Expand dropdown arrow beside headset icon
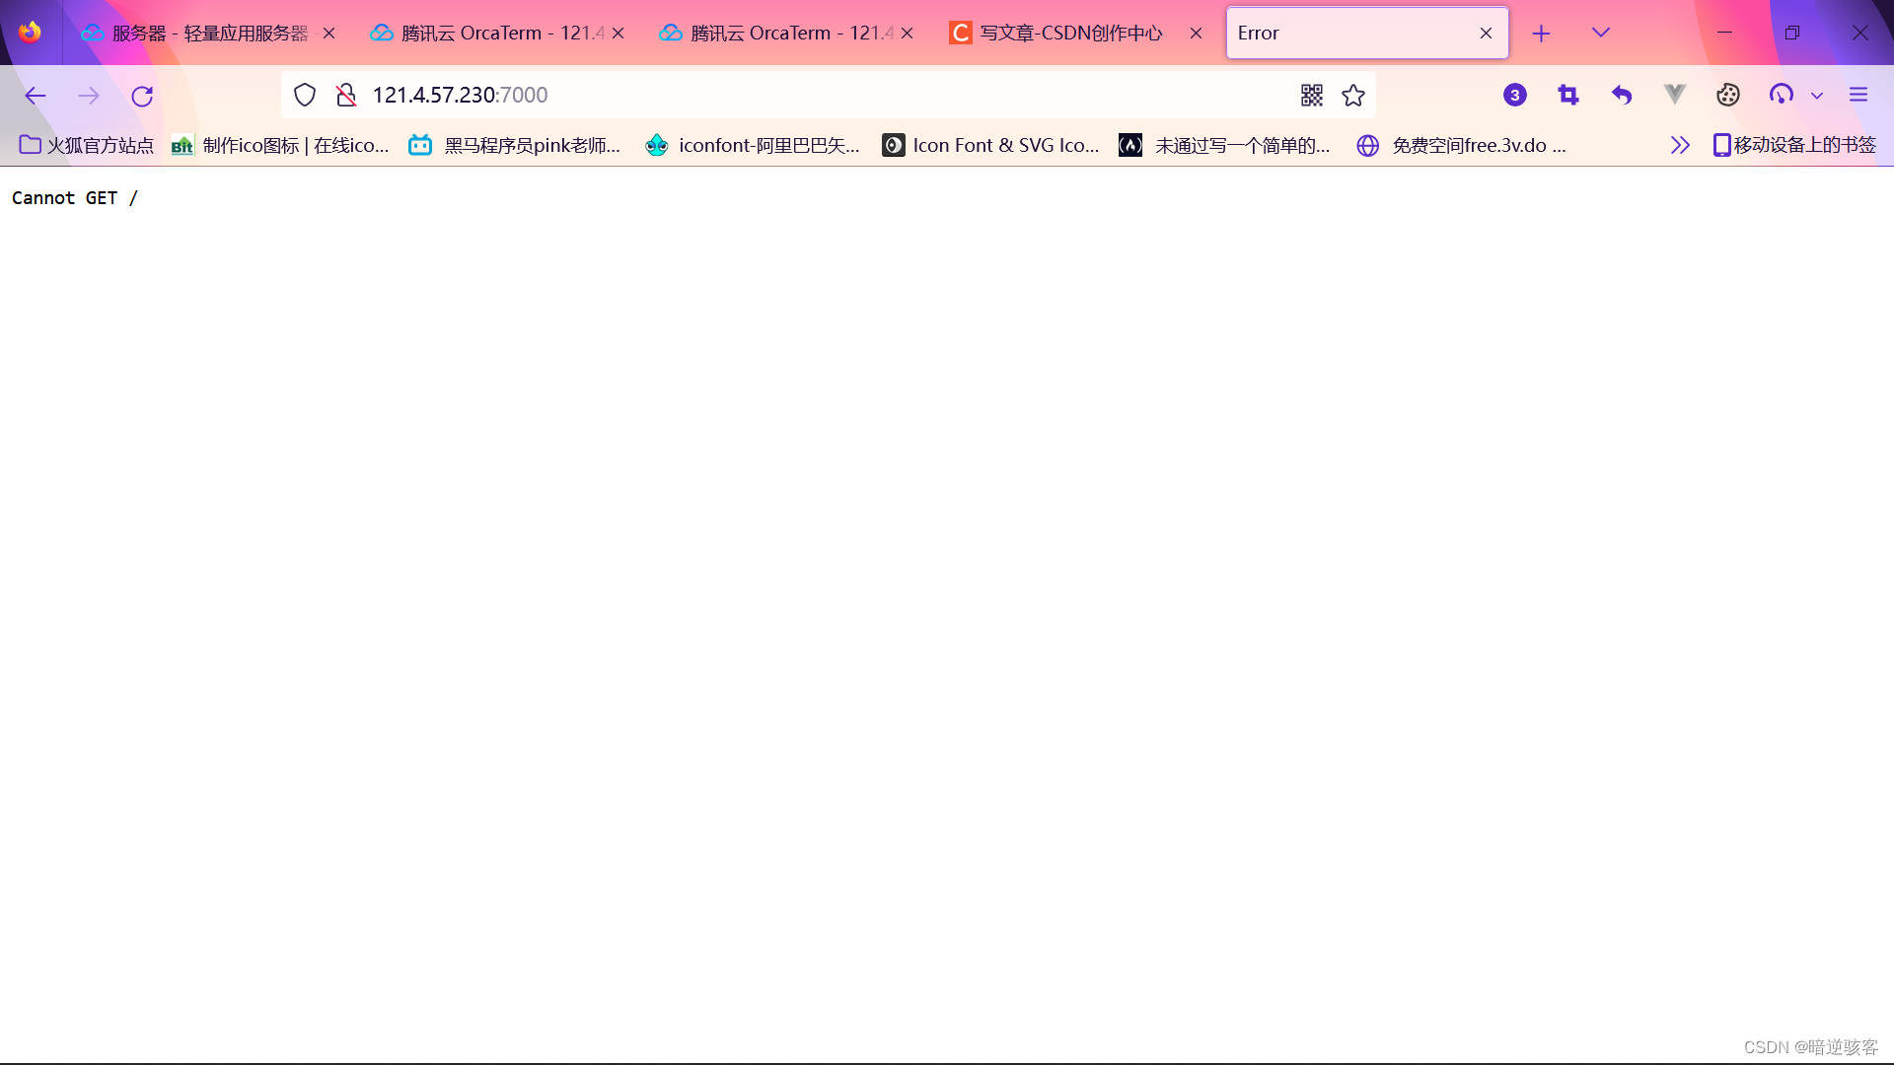This screenshot has height=1065, width=1894. click(x=1817, y=96)
